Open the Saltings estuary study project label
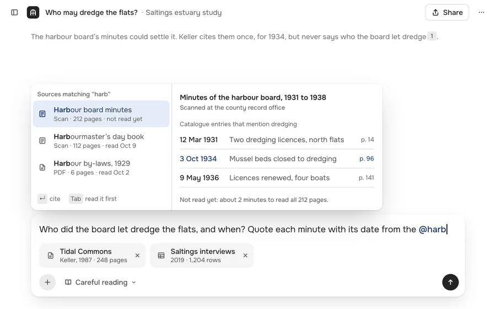Image resolution: width=496 pixels, height=309 pixels. click(x=184, y=12)
